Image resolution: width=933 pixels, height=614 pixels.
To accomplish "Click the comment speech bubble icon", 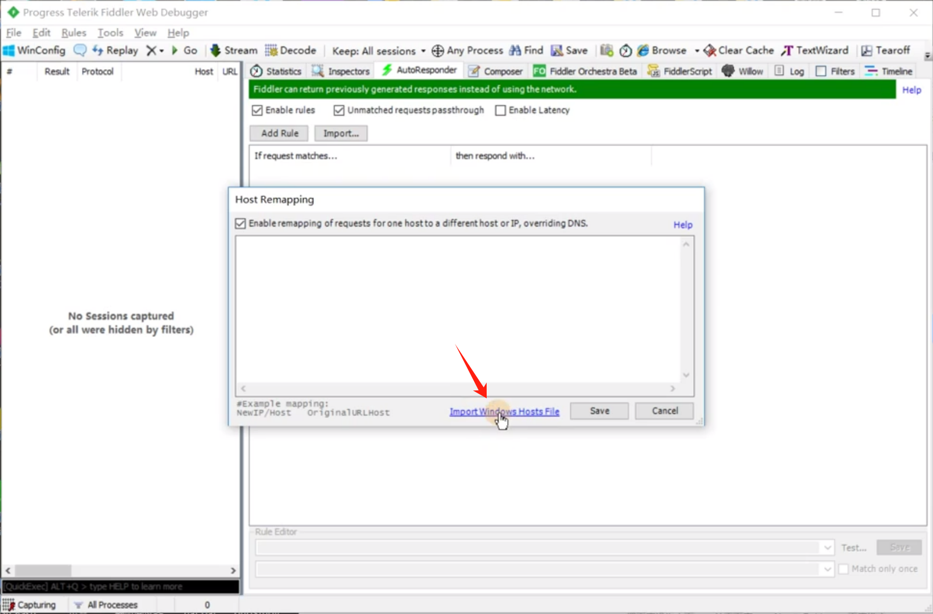I will coord(80,51).
